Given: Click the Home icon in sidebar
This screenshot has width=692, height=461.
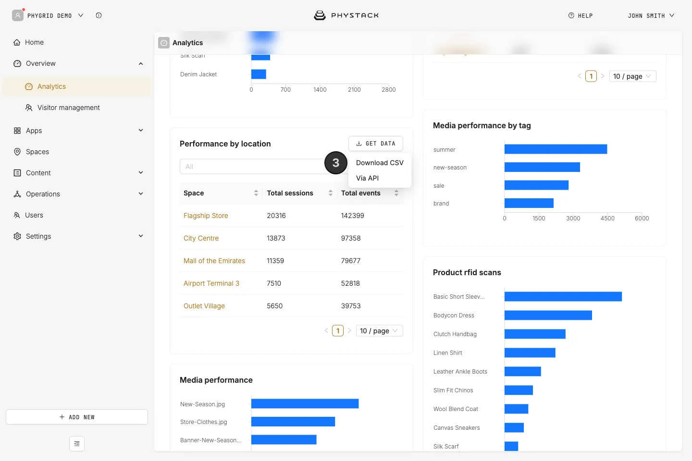Looking at the screenshot, I should click(17, 42).
